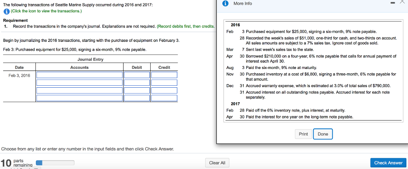
Task: Click third row Debit input field
Action: pos(137,90)
